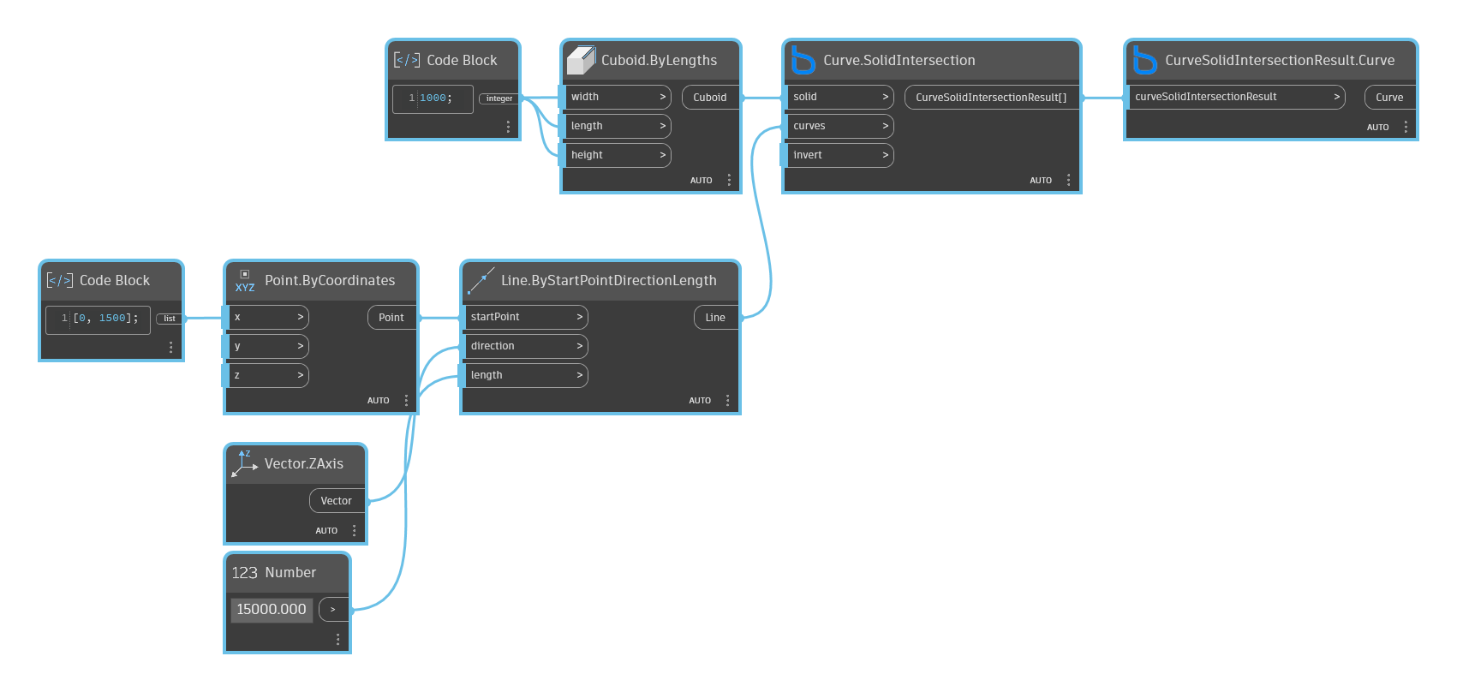Expand the direction input port chevron

[x=579, y=346]
